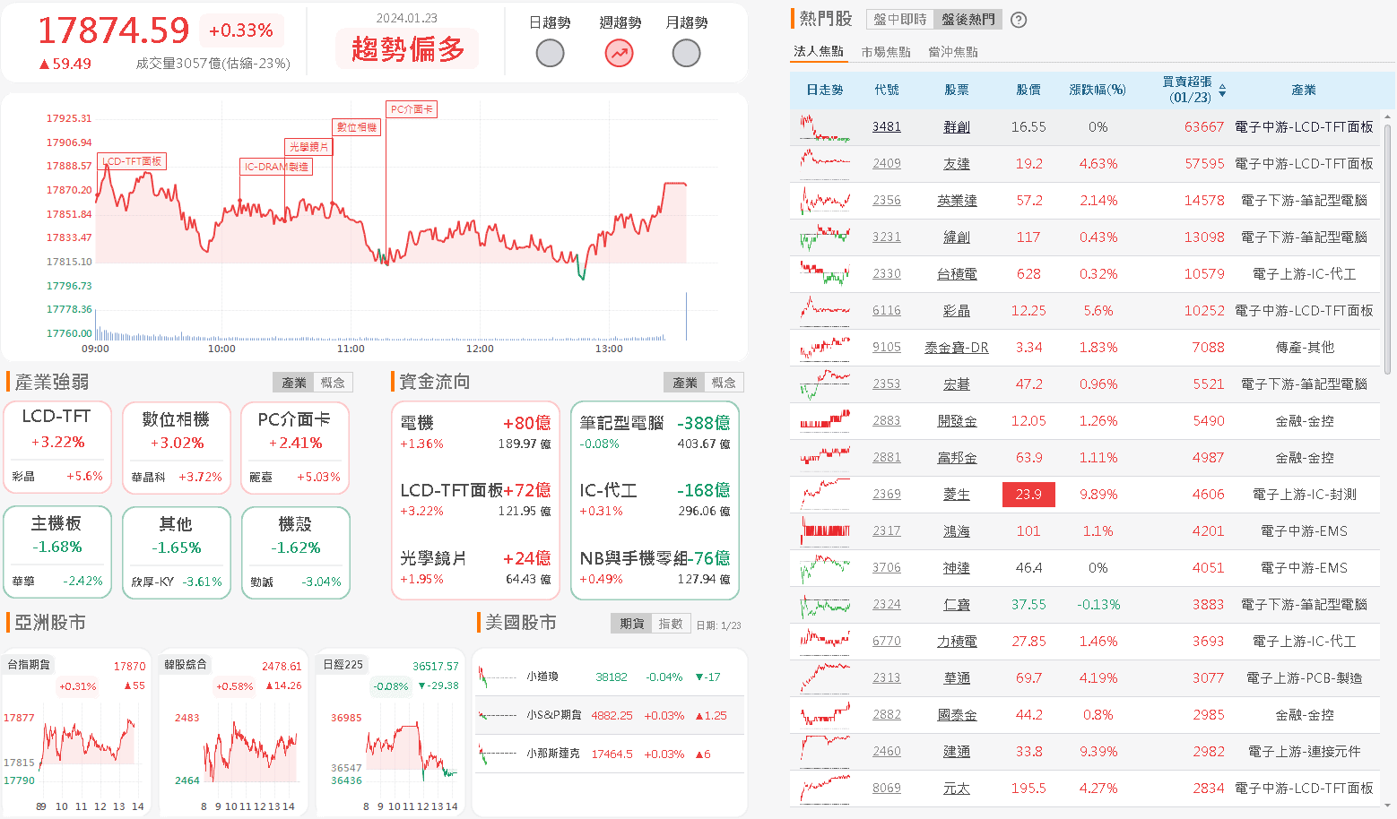The width and height of the screenshot is (1397, 819).
Task: Open the 日經225 Asian market chart
Action: 390,733
